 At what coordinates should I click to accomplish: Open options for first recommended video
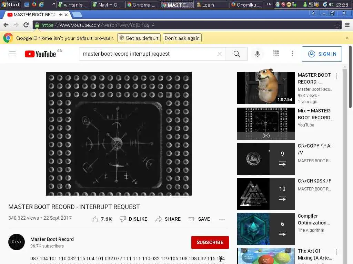click(336, 76)
